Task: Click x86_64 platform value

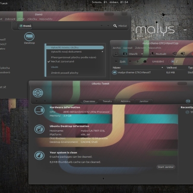Action: [85, 135]
